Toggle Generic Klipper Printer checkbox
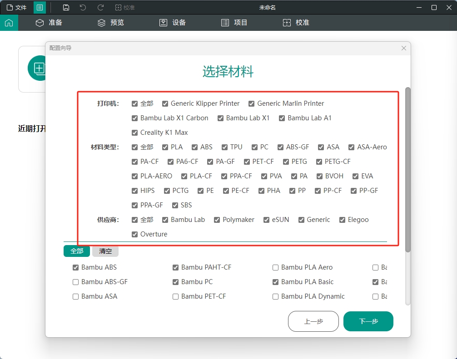The height and width of the screenshot is (359, 457). pos(165,103)
